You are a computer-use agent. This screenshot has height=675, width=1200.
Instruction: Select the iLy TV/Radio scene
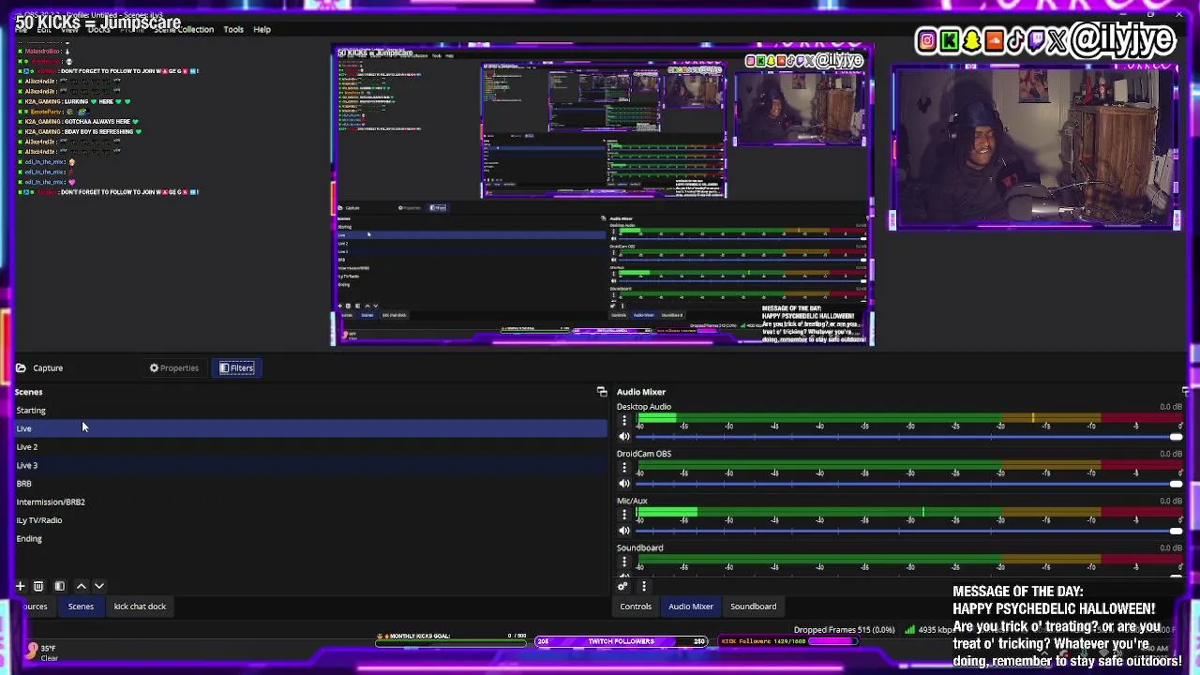310,520
